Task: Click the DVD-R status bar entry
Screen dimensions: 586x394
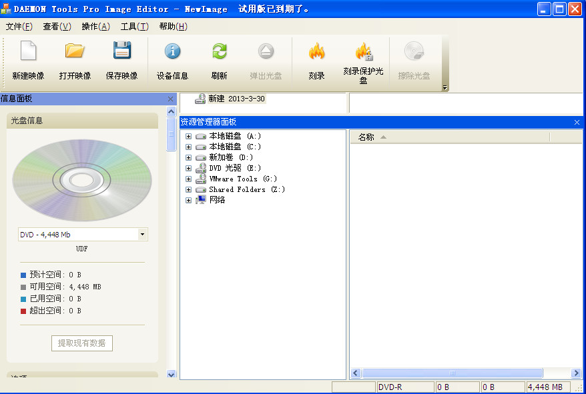Action: point(406,387)
